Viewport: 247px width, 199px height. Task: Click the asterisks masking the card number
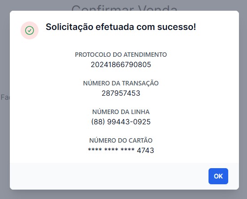pyautogui.click(x=111, y=149)
